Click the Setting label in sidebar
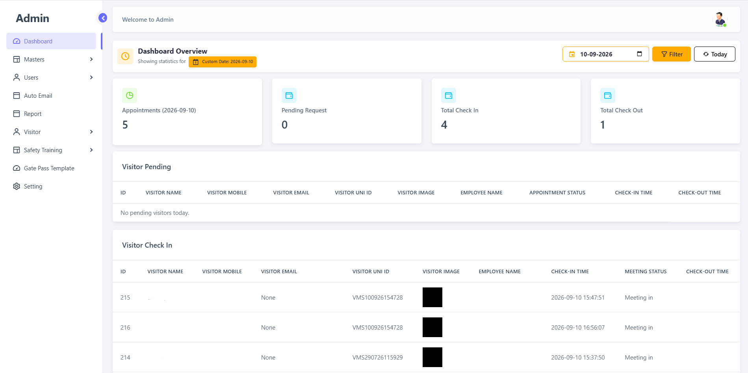This screenshot has width=748, height=373. click(33, 186)
